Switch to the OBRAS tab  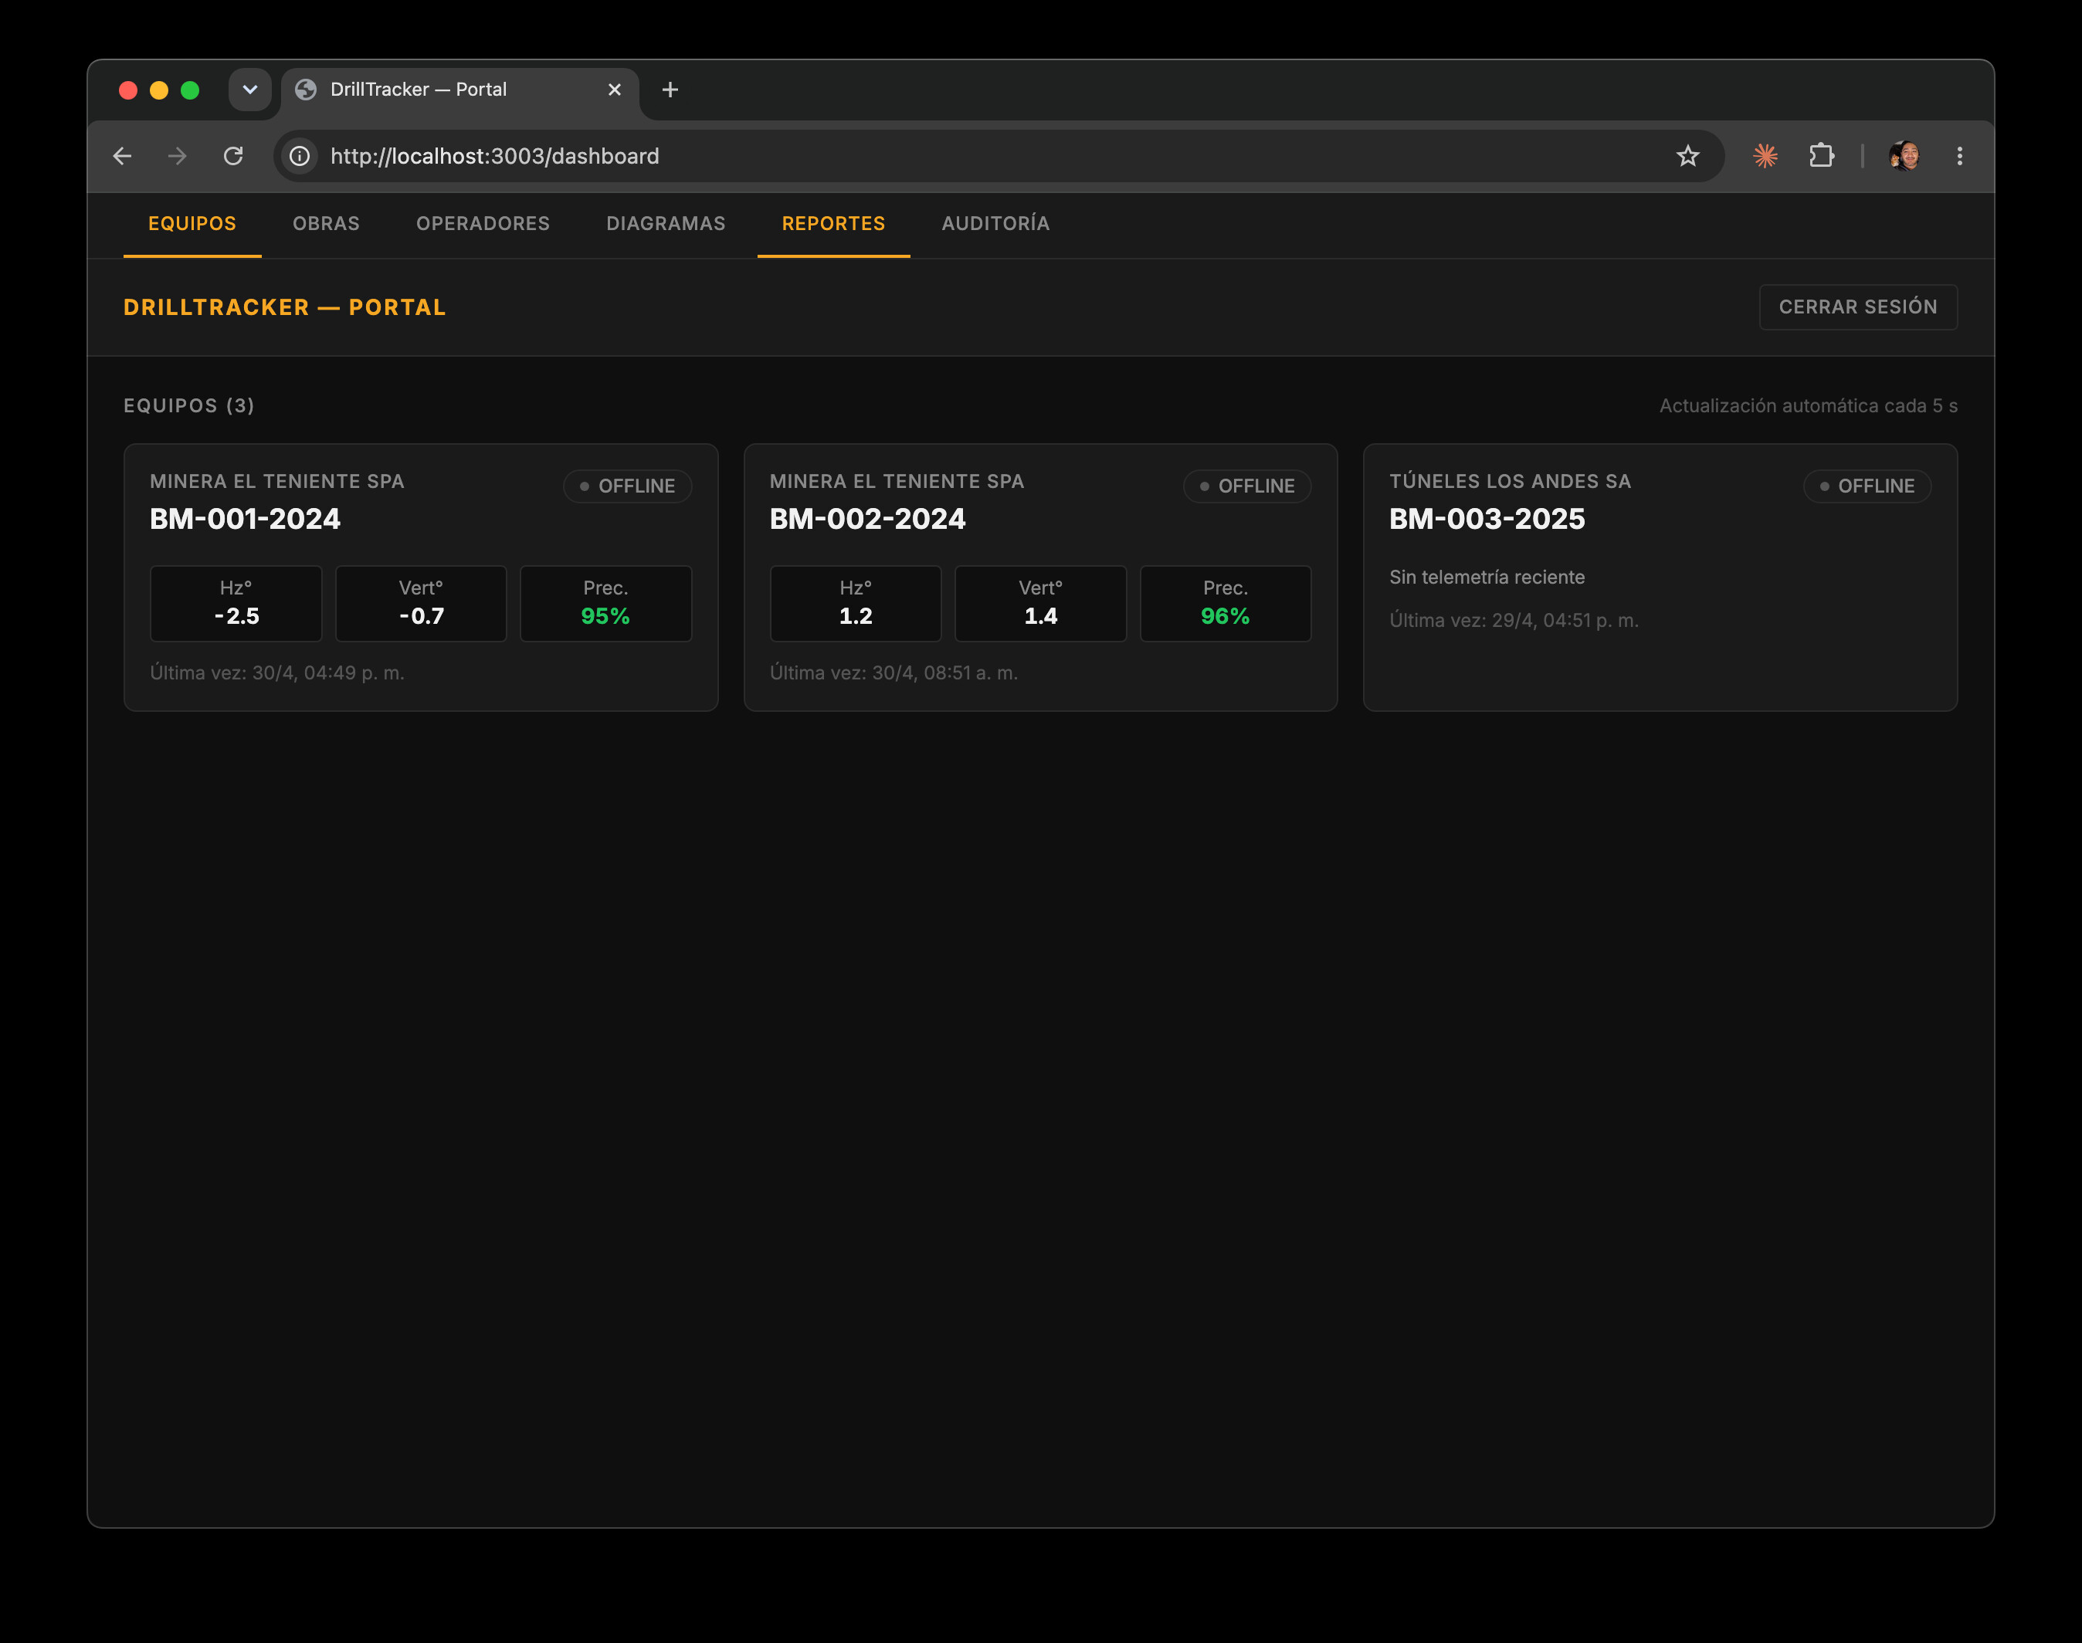coord(326,223)
